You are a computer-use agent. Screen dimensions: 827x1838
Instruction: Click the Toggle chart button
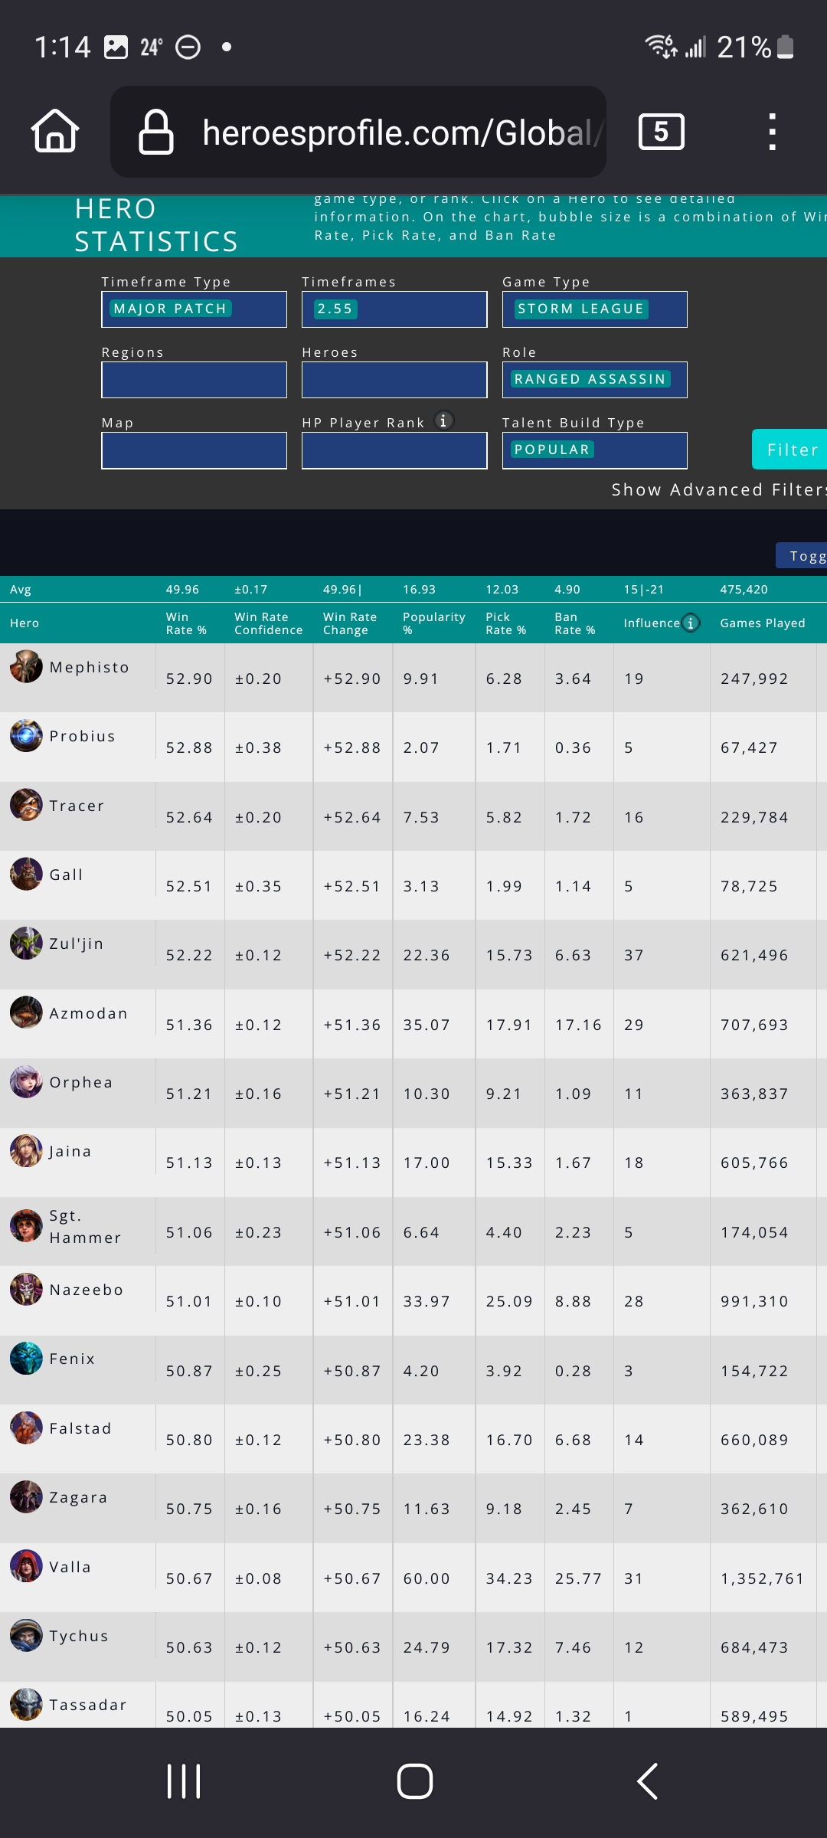pyautogui.click(x=802, y=555)
